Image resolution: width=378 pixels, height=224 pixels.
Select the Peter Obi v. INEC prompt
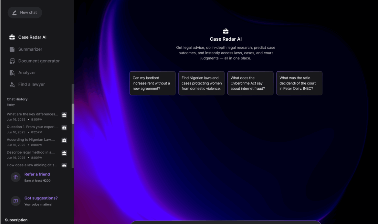[x=299, y=83]
